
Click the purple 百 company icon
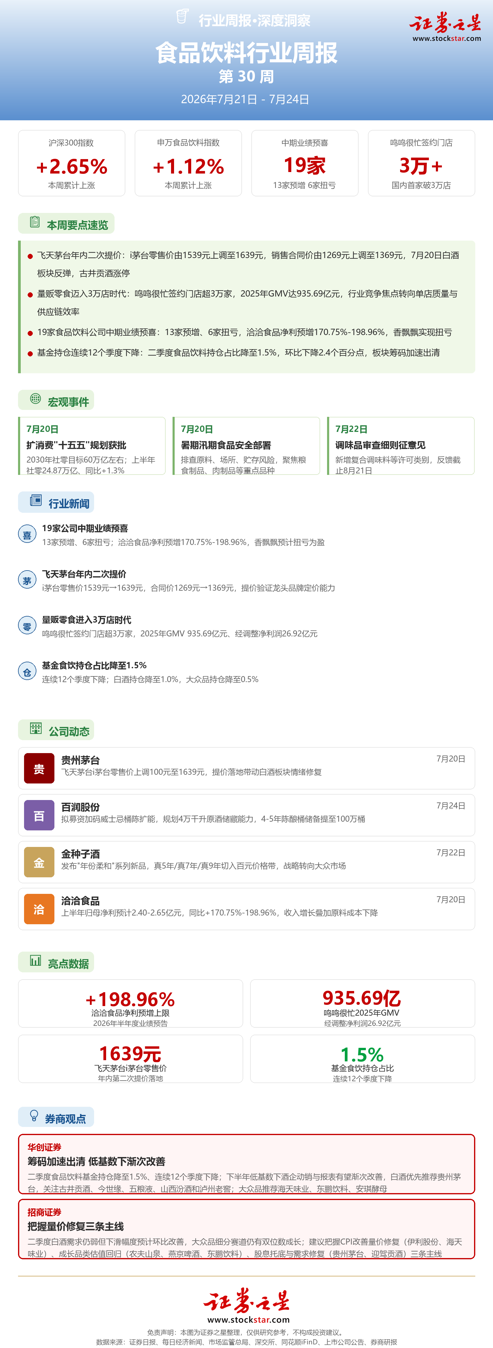pyautogui.click(x=39, y=815)
